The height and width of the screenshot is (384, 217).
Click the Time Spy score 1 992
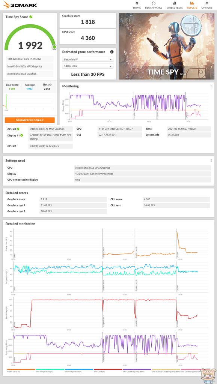pyautogui.click(x=30, y=45)
